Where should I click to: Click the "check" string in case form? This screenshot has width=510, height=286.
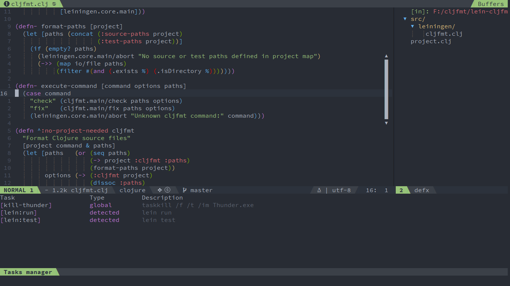[43, 101]
